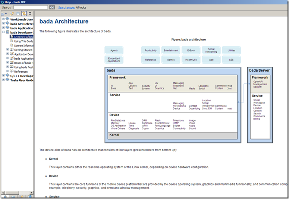Expand the Using bada Features node
Image resolution: width=289 pixels, height=199 pixels.
click(x=7, y=67)
